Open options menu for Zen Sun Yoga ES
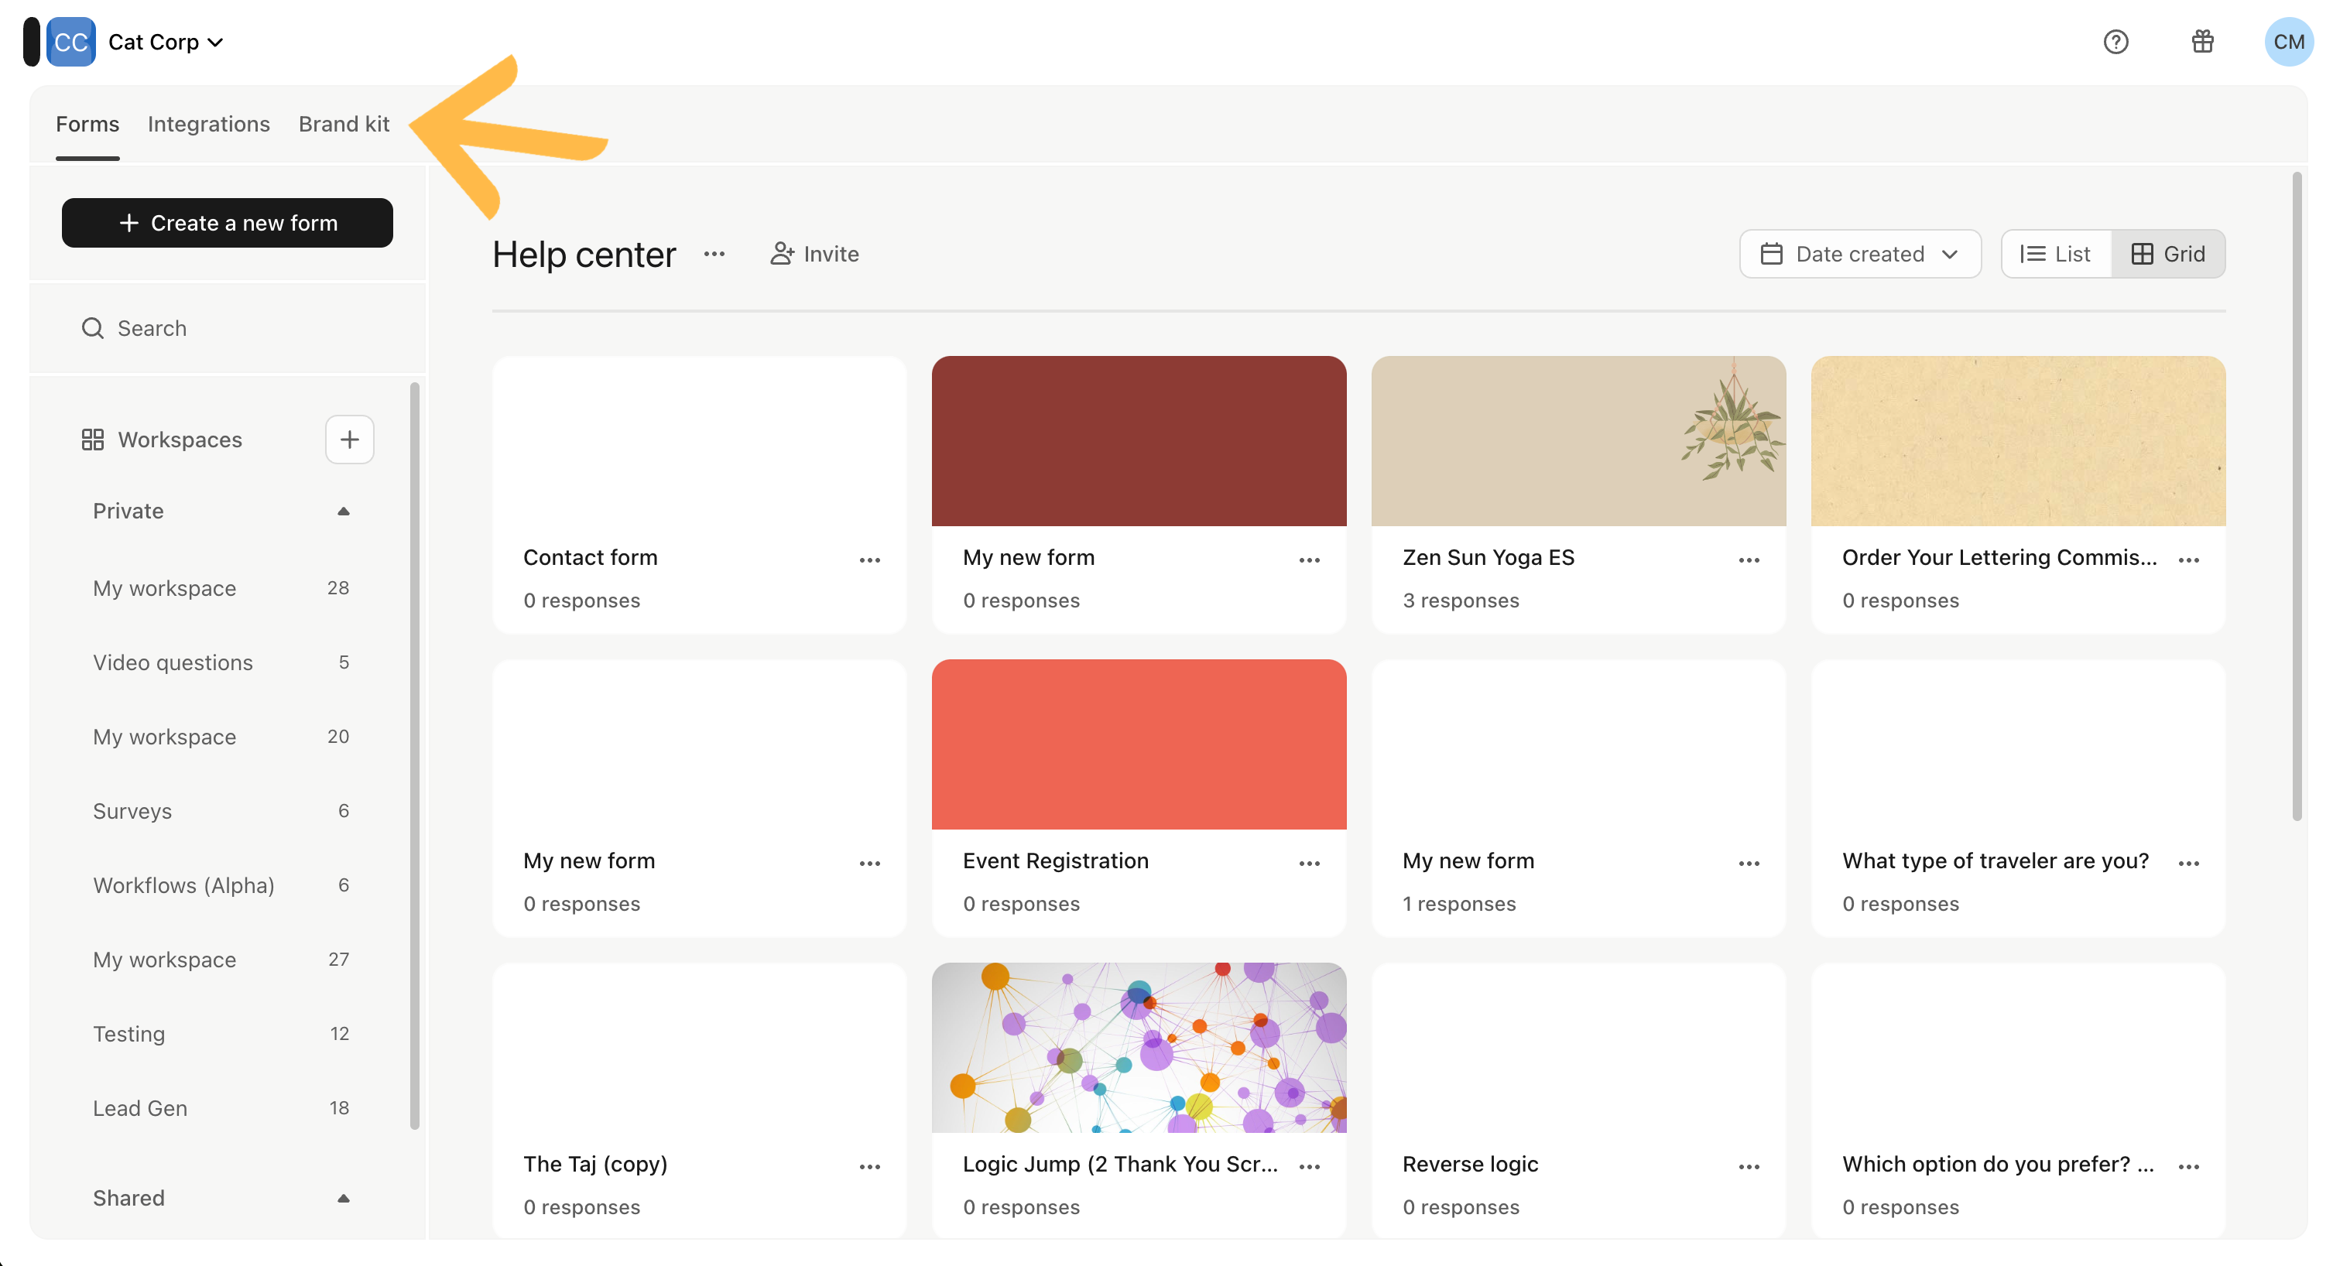The height and width of the screenshot is (1266, 2333). 1749,559
